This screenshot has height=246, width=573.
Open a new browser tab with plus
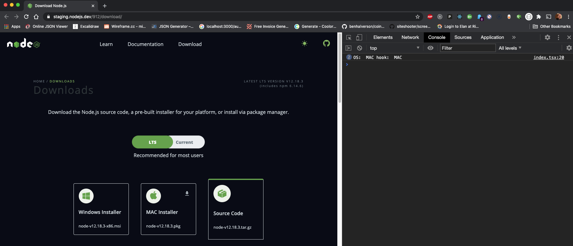point(105,6)
